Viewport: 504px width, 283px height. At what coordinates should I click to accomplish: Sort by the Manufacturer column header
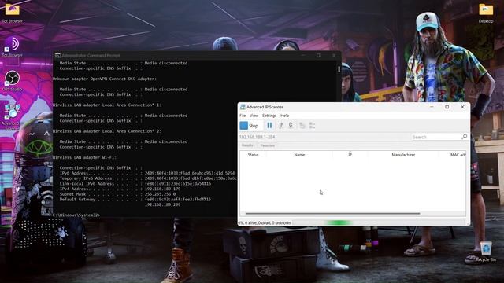click(x=403, y=155)
